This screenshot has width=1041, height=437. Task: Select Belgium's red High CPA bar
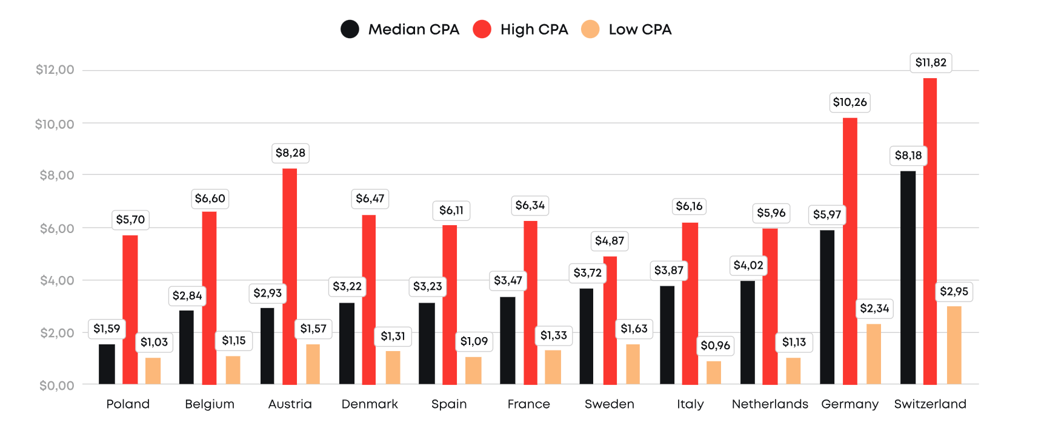(x=209, y=298)
